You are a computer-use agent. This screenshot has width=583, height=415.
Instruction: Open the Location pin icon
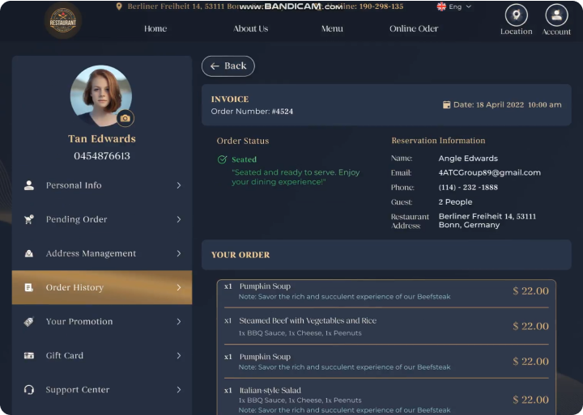(x=516, y=15)
